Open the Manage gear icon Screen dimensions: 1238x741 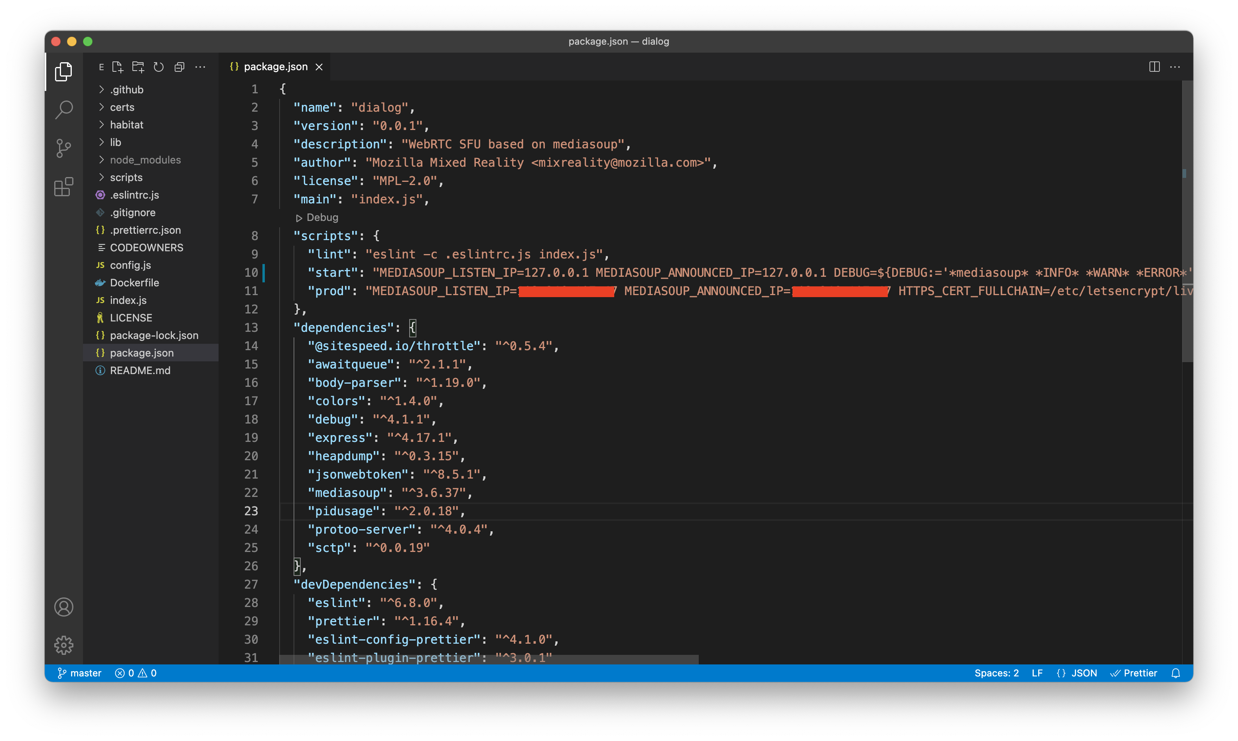(63, 645)
